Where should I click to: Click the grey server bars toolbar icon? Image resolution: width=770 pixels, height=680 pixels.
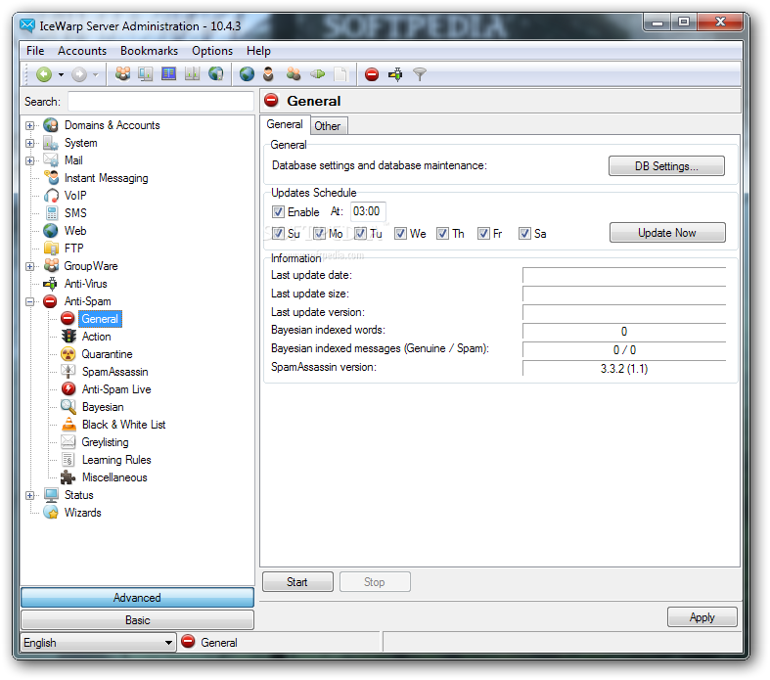pos(192,74)
